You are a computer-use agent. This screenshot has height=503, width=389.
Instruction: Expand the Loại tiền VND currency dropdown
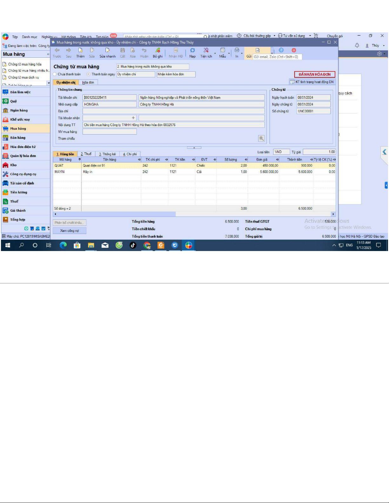pos(281,152)
